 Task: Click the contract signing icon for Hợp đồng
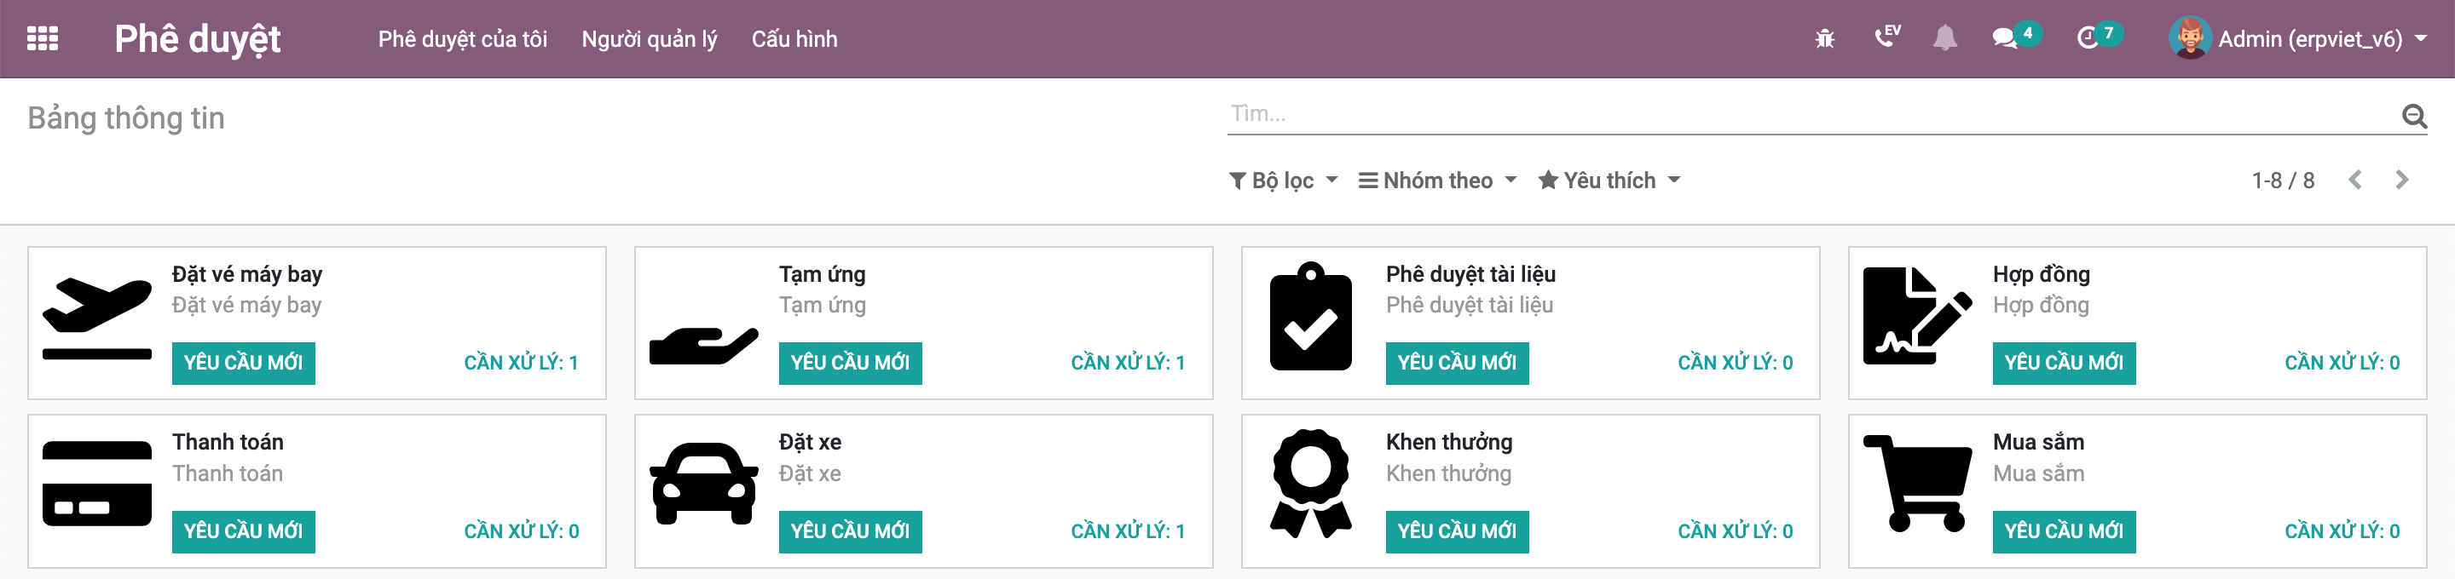click(1917, 319)
